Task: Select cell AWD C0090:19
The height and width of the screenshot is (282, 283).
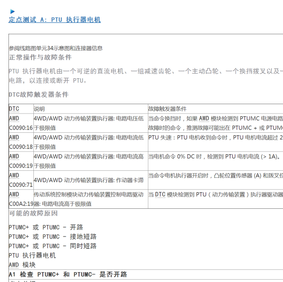Action: (21, 161)
